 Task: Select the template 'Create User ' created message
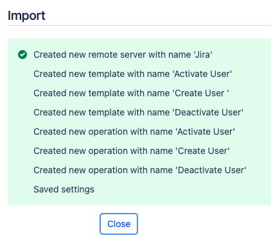pyautogui.click(x=131, y=93)
